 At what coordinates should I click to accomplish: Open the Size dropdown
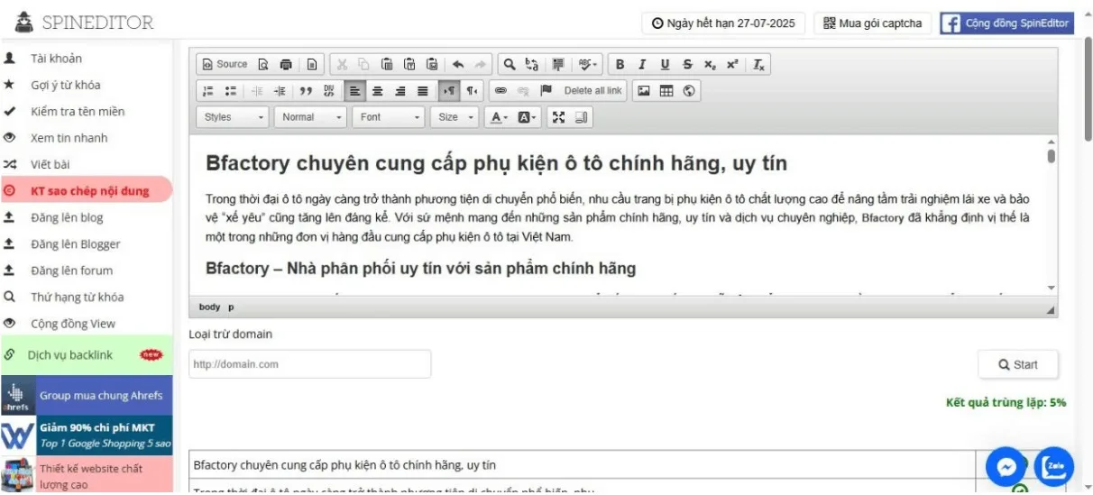click(455, 117)
